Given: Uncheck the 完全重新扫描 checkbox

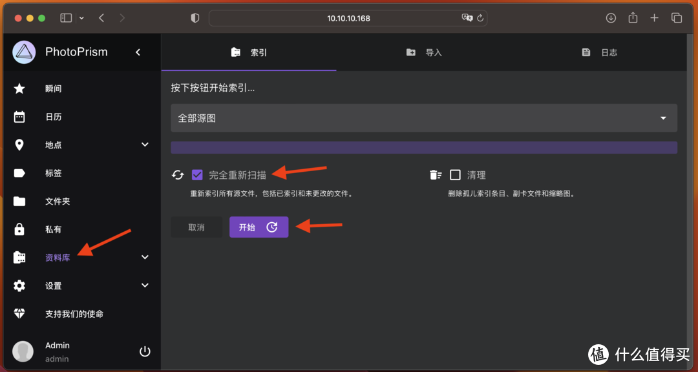Looking at the screenshot, I should point(197,175).
